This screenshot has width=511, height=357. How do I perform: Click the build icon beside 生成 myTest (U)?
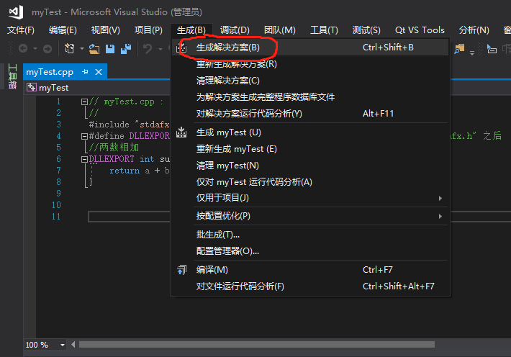pos(181,132)
